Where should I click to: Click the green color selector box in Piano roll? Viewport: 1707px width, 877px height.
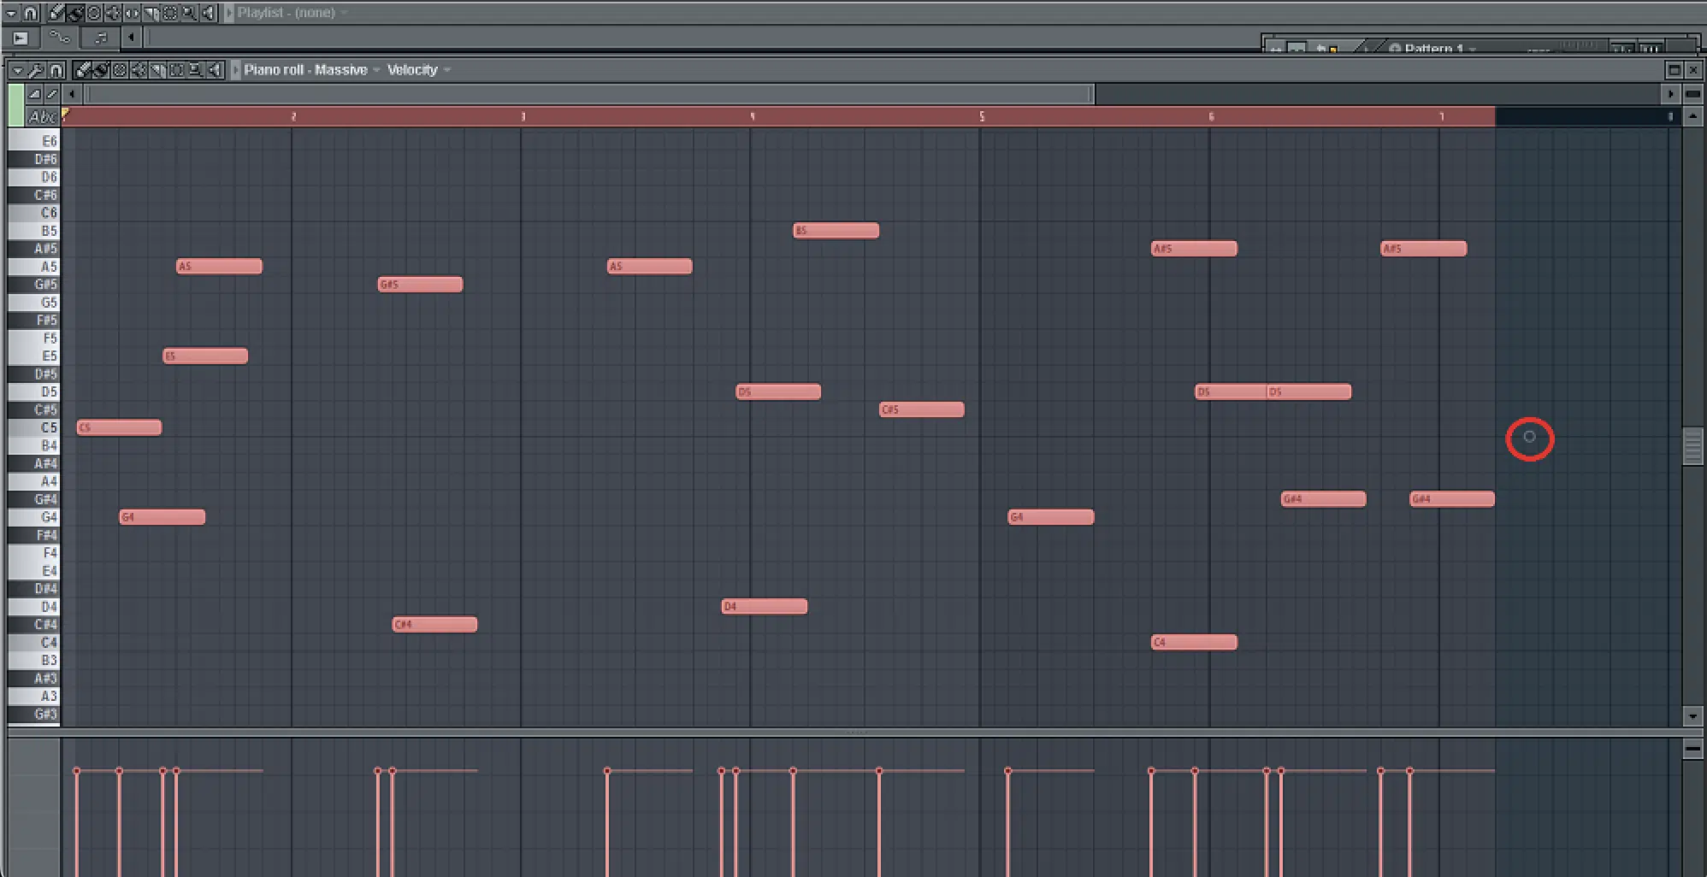coord(16,105)
